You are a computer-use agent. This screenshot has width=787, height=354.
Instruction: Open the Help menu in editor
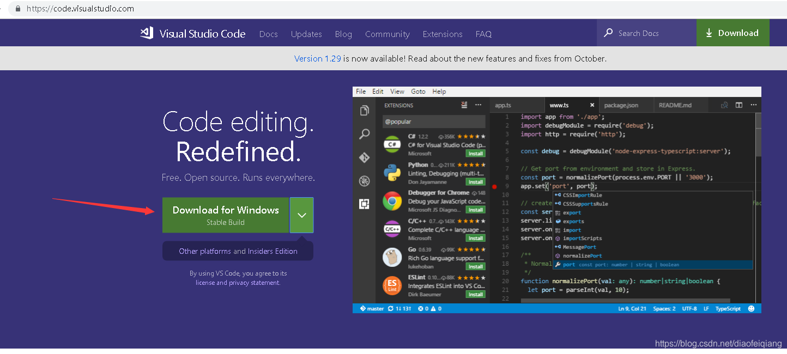[x=439, y=91]
